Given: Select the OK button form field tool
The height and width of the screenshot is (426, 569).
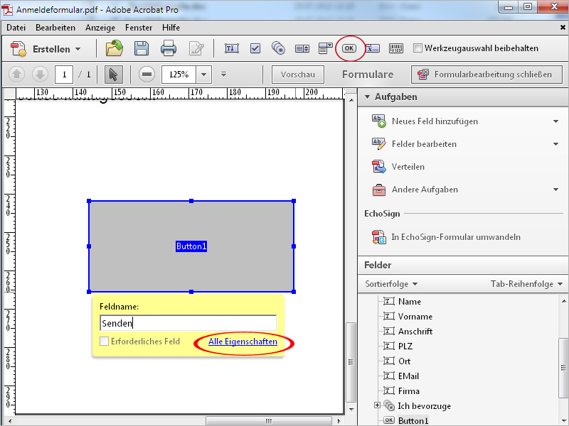Looking at the screenshot, I should (349, 48).
